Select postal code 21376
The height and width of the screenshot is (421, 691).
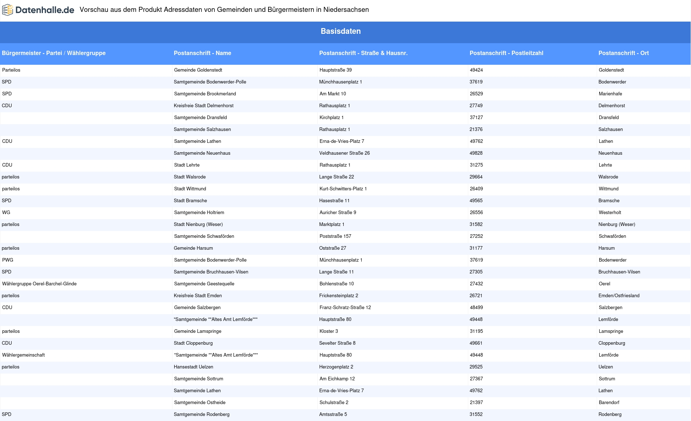tap(476, 130)
